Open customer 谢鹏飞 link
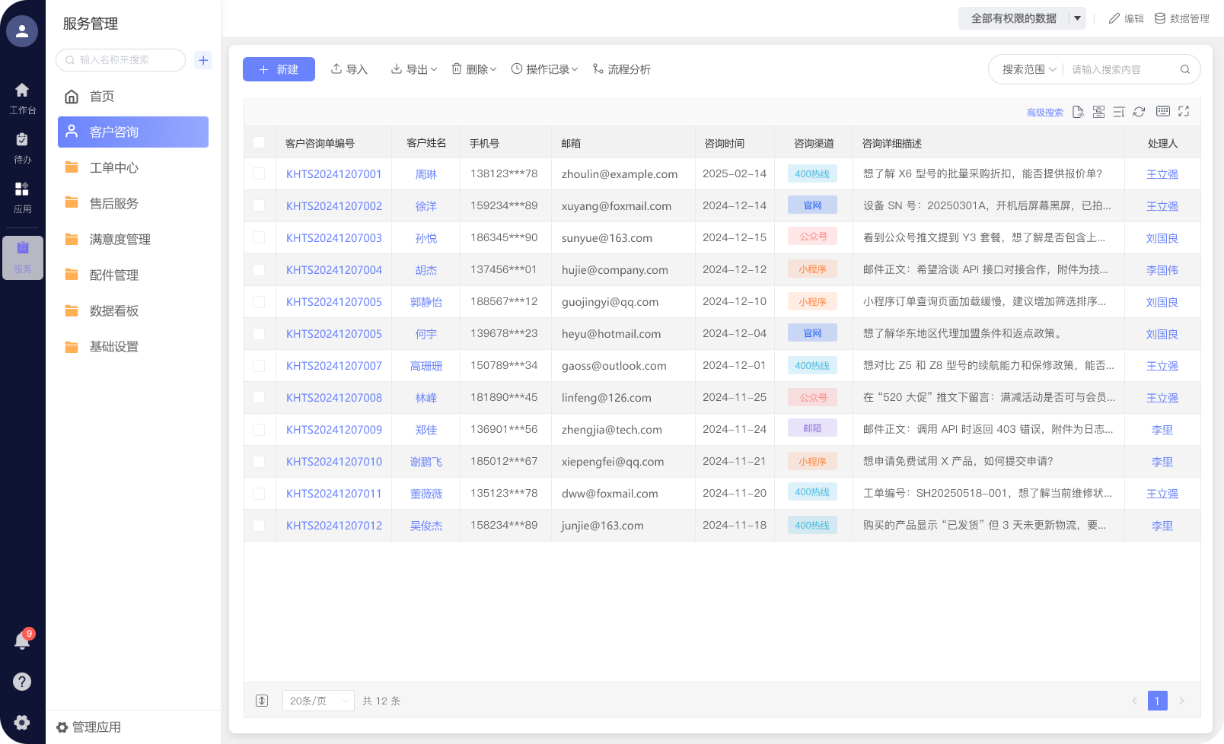 pyautogui.click(x=426, y=462)
